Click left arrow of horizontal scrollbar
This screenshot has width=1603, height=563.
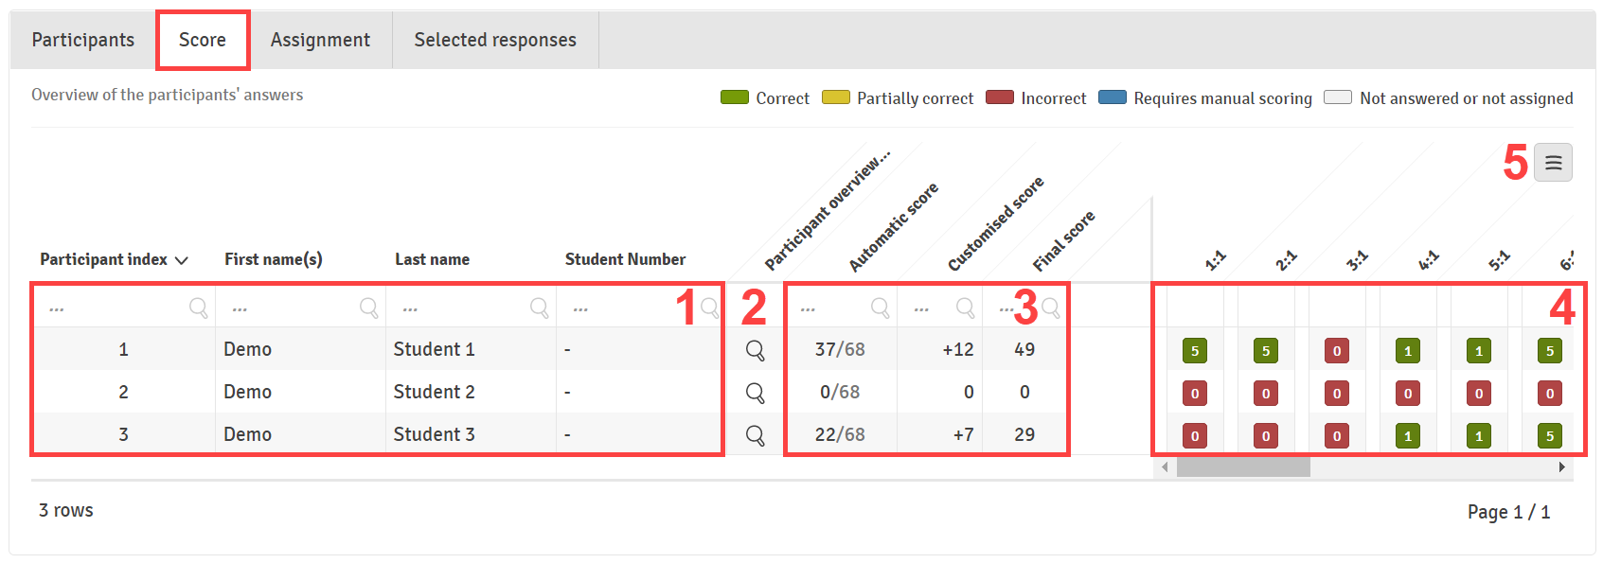1165,467
